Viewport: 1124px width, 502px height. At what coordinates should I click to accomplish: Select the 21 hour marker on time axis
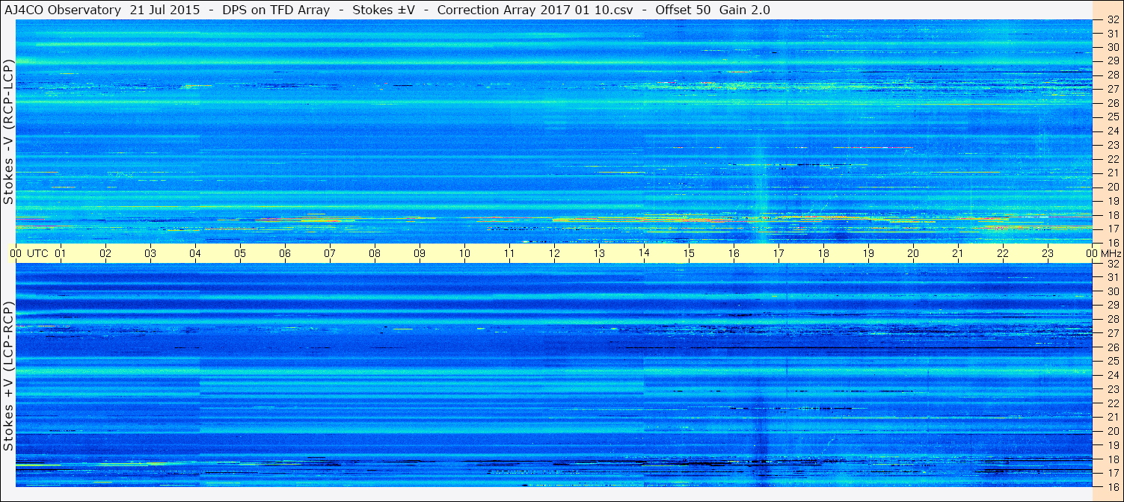point(958,253)
